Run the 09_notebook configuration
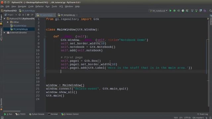Image resolution: width=212 pixels, height=119 pixels. (x=170, y=11)
